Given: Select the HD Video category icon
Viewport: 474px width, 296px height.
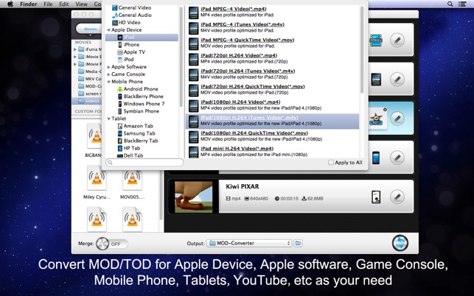Looking at the screenshot, I should [x=114, y=23].
